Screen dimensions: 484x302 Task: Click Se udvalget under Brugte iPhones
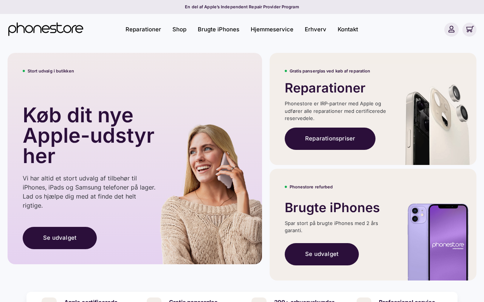pos(322,254)
